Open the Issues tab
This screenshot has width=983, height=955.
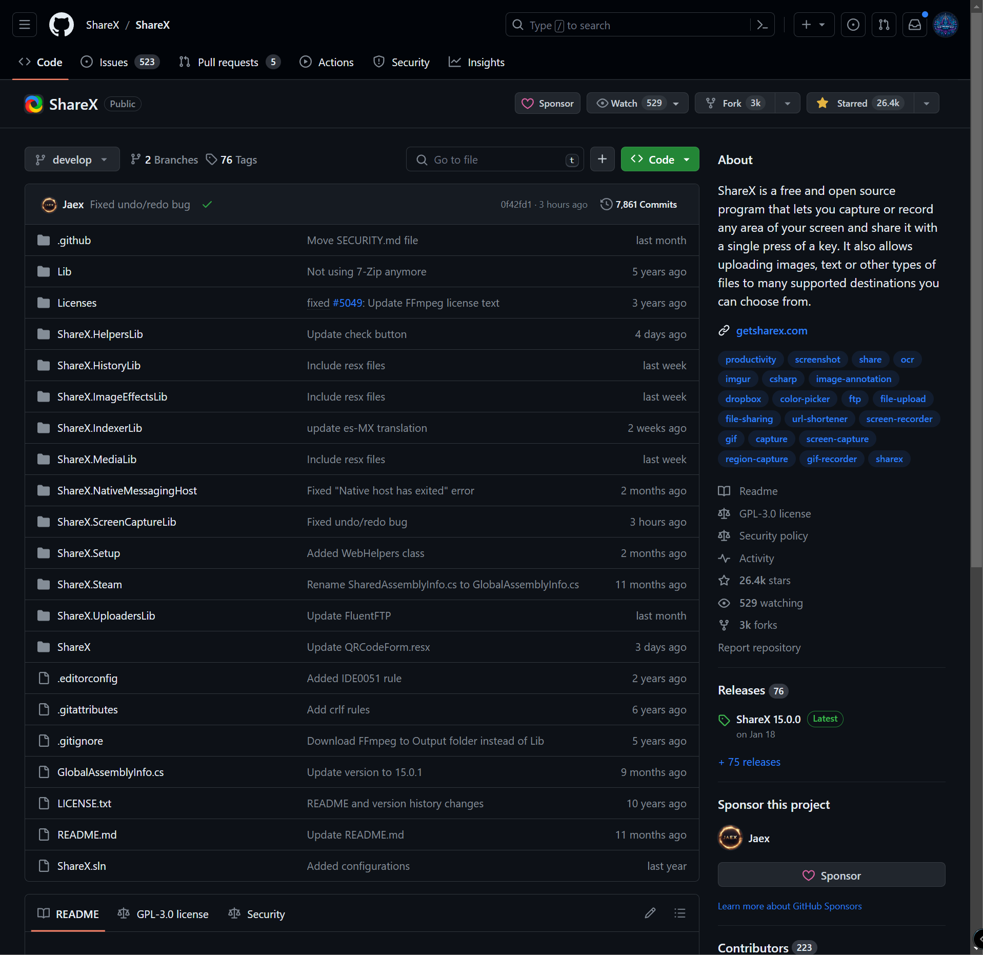point(121,62)
